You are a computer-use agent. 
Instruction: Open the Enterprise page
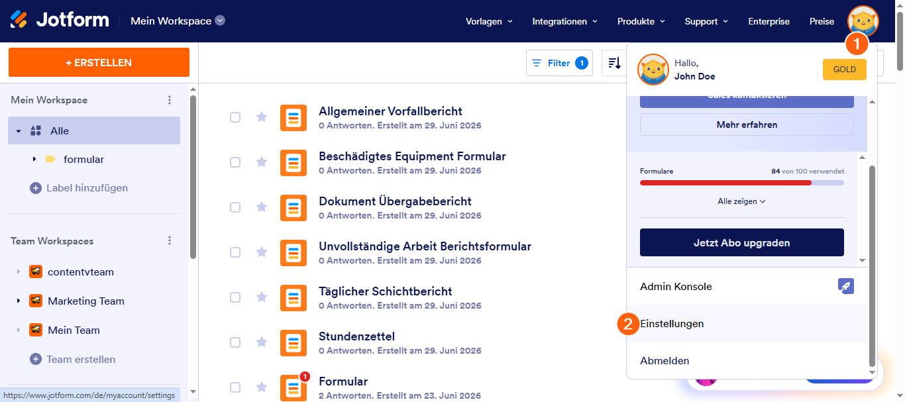[x=769, y=21]
